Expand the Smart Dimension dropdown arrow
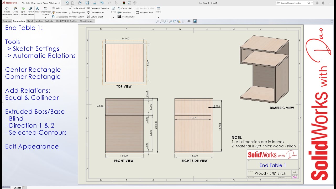The image size is (336, 189). coord(7,17)
